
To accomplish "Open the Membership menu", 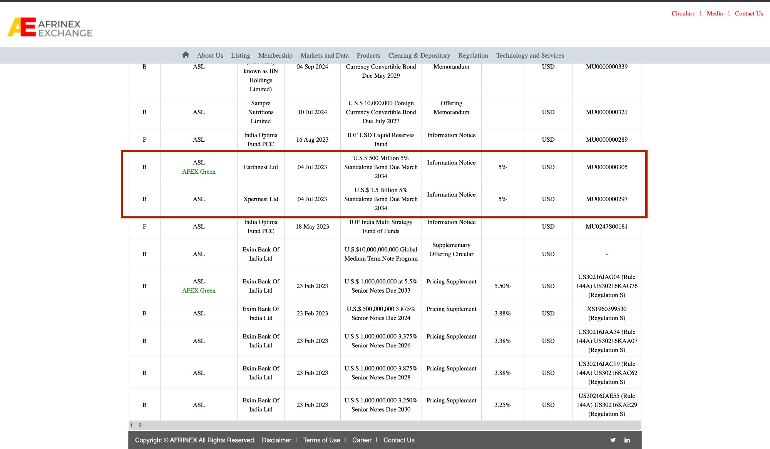I will (x=275, y=55).
